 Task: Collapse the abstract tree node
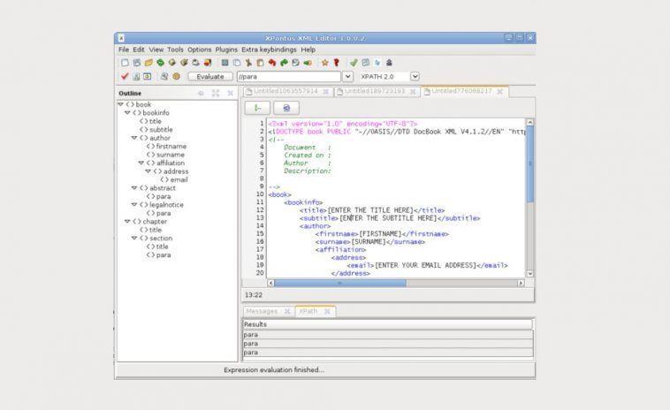pyautogui.click(x=134, y=188)
